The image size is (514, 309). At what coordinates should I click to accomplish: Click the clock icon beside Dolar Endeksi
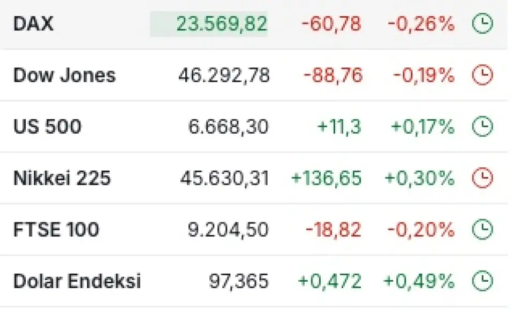(482, 281)
